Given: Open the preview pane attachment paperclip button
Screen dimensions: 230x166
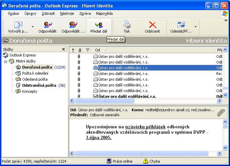Looking at the screenshot, I should [221, 113].
